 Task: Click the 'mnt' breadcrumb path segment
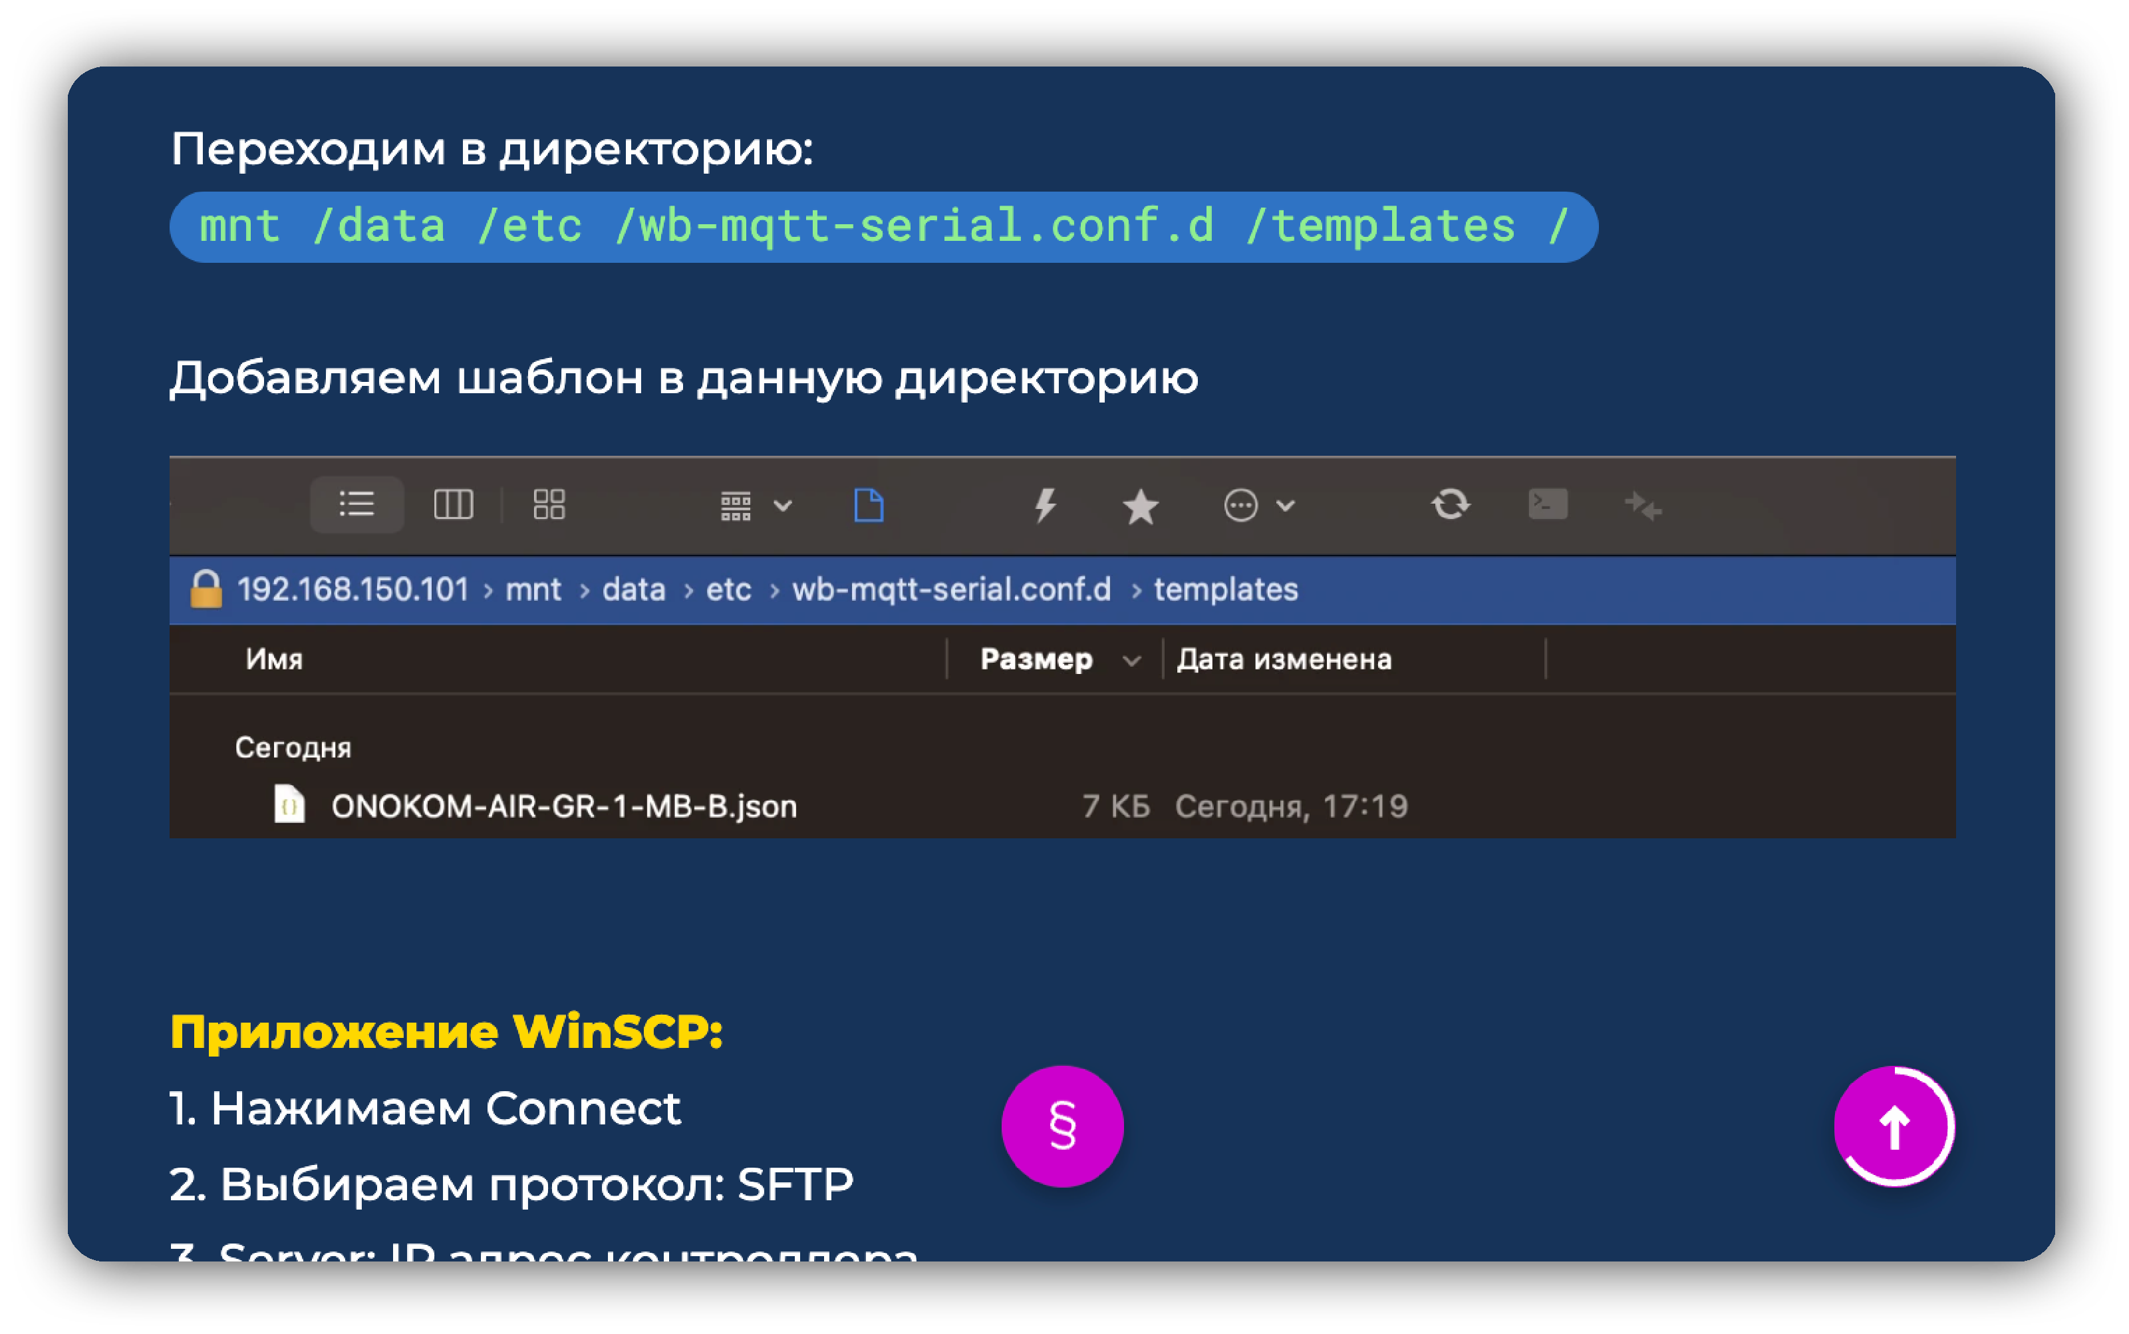[x=533, y=589]
